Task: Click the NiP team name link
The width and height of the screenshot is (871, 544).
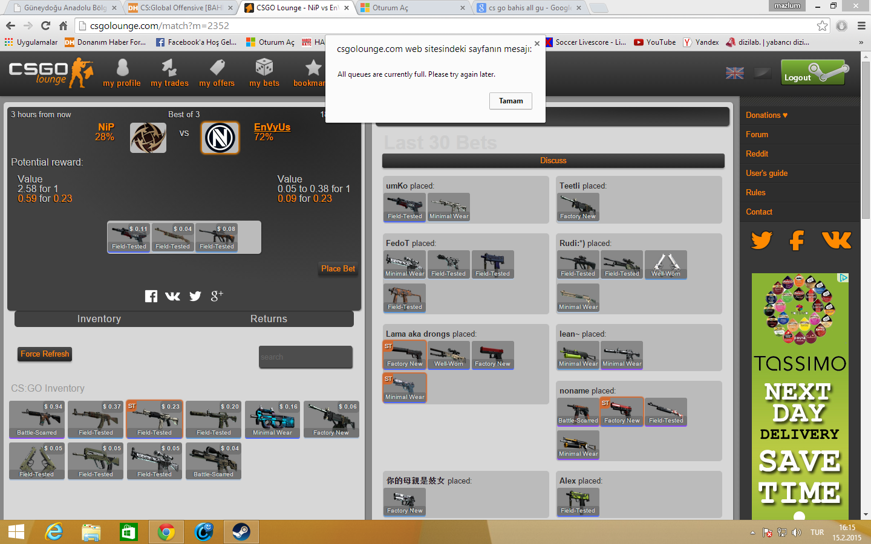Action: 106,128
